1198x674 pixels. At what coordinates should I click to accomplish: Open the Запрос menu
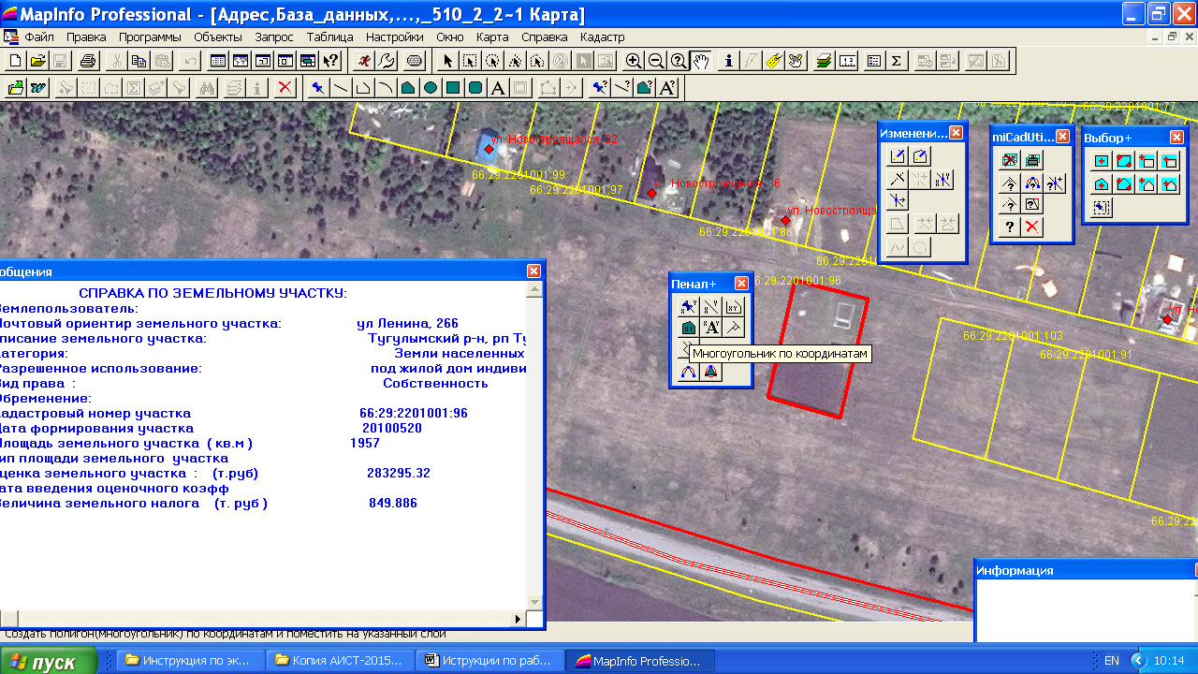coord(274,37)
